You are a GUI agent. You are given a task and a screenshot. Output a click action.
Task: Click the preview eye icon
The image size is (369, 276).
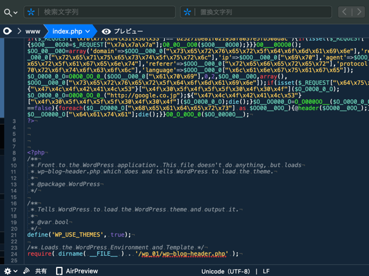pos(106,31)
